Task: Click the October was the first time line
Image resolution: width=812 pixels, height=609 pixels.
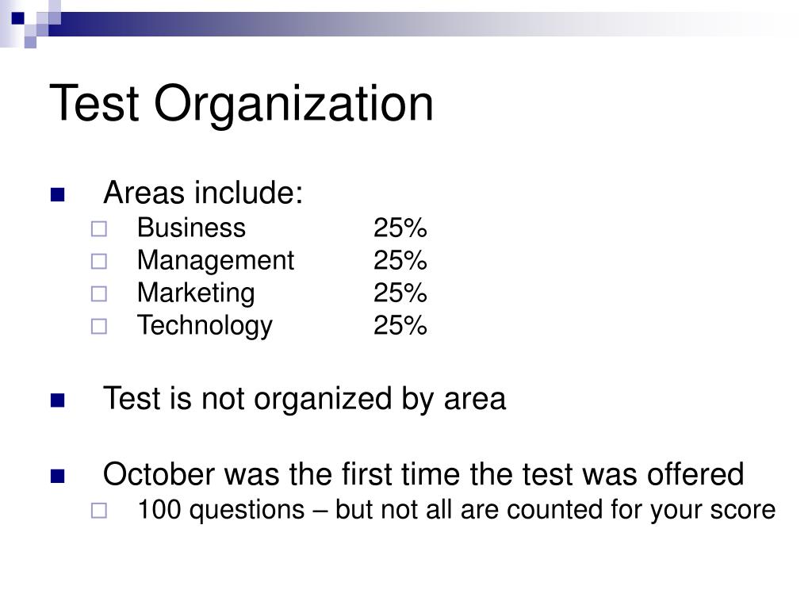Action: [423, 474]
